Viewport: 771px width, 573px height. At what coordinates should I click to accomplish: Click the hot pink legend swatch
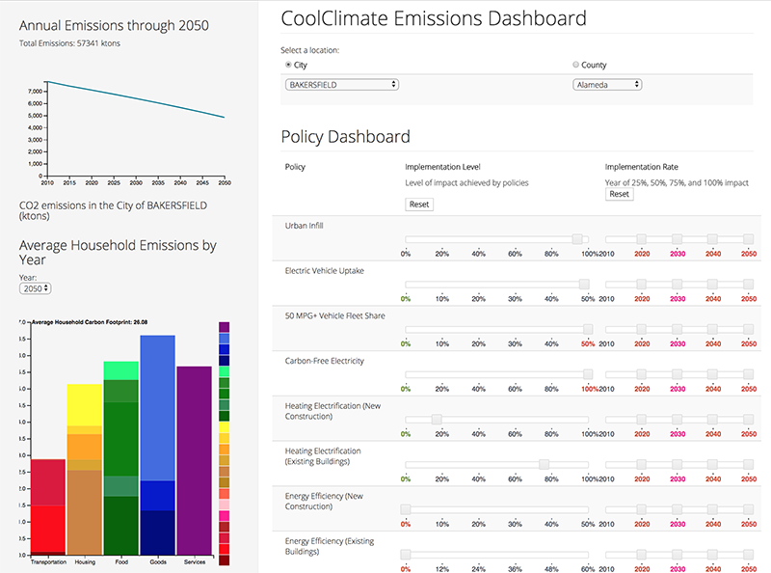[x=225, y=516]
